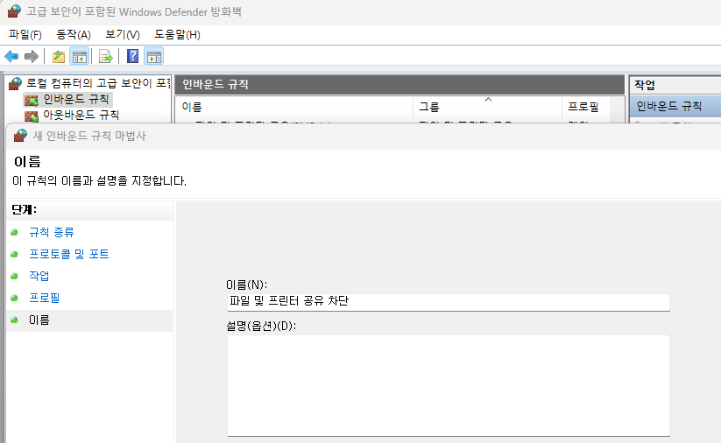Open the 보기(V) menu

click(122, 34)
